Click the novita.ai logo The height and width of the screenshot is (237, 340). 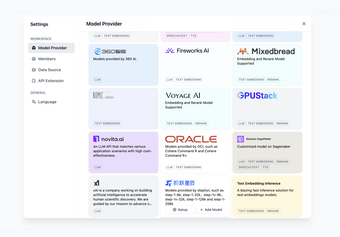click(108, 139)
